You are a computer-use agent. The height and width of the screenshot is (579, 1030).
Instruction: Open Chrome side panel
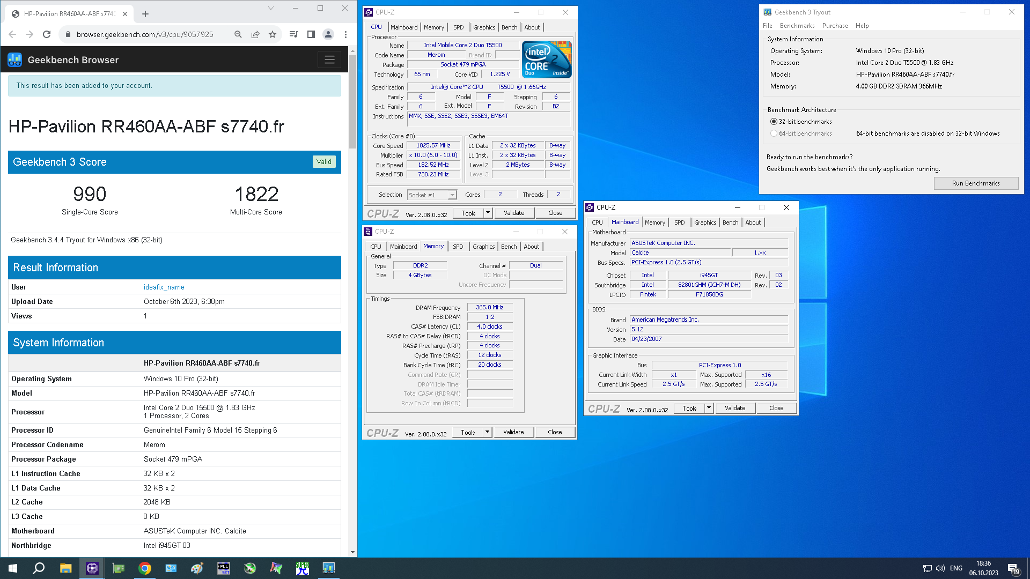[311, 34]
